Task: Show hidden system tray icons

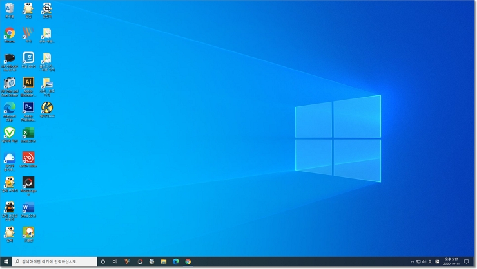Action: pyautogui.click(x=413, y=261)
